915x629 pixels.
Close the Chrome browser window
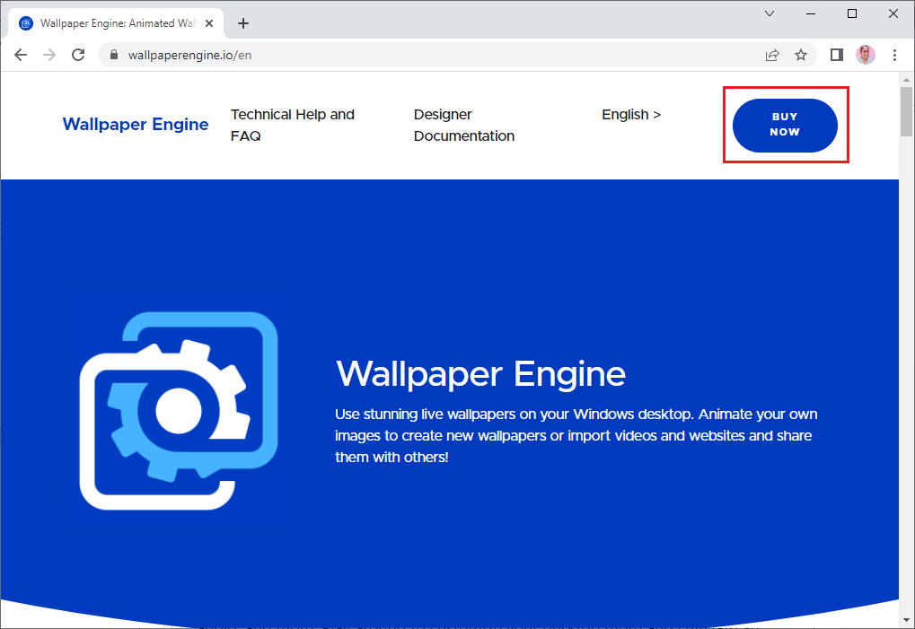(893, 13)
